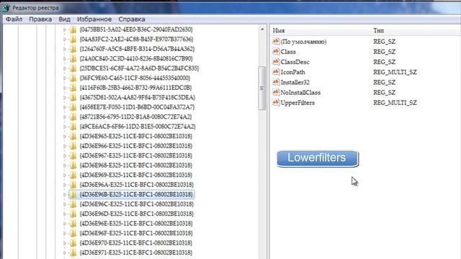Image resolution: width=461 pixels, height=259 pixels.
Task: Select the ClassDesc value name
Action: (x=295, y=62)
